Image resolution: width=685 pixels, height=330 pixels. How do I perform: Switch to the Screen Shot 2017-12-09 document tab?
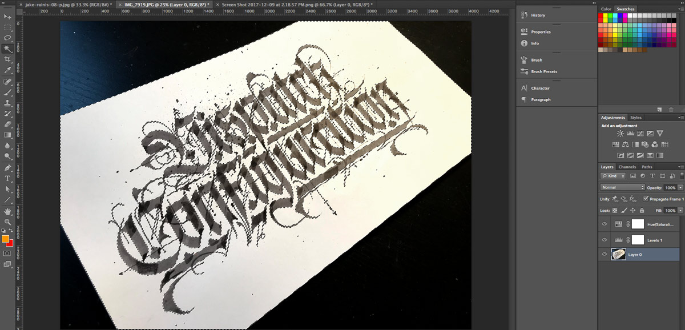(x=297, y=4)
